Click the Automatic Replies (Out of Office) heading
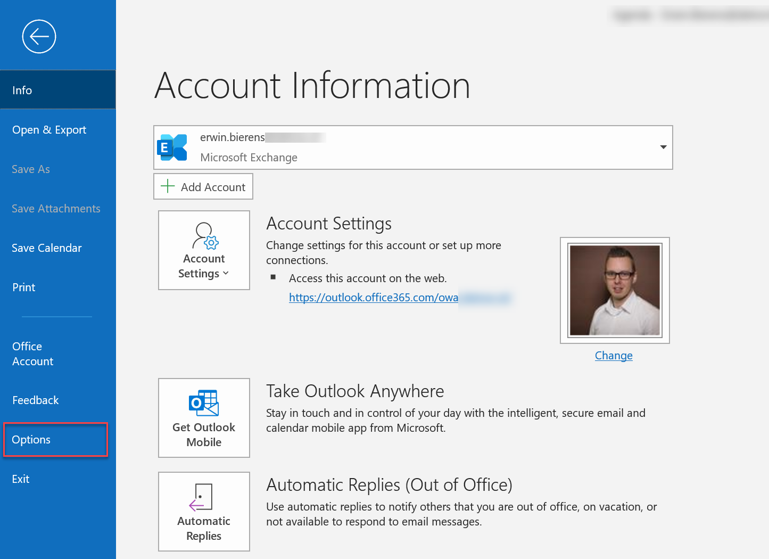This screenshot has height=559, width=769. (389, 484)
